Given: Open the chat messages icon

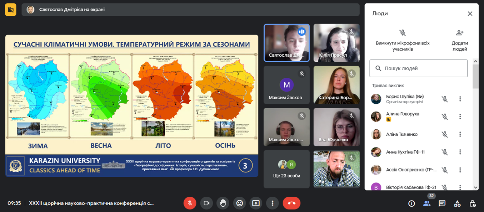Looking at the screenshot, I should [x=442, y=203].
